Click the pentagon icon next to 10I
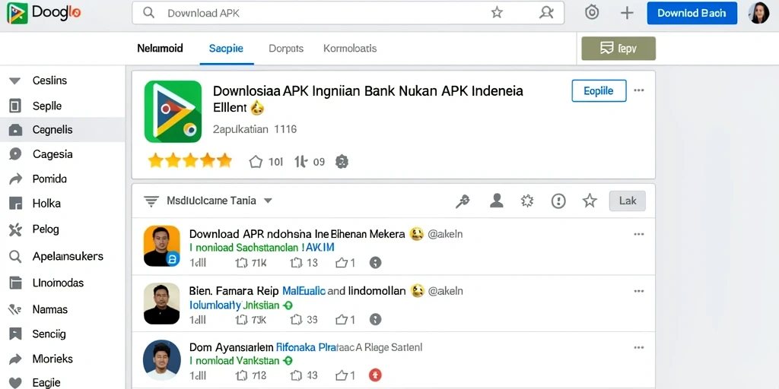The image size is (779, 389). pyautogui.click(x=256, y=162)
